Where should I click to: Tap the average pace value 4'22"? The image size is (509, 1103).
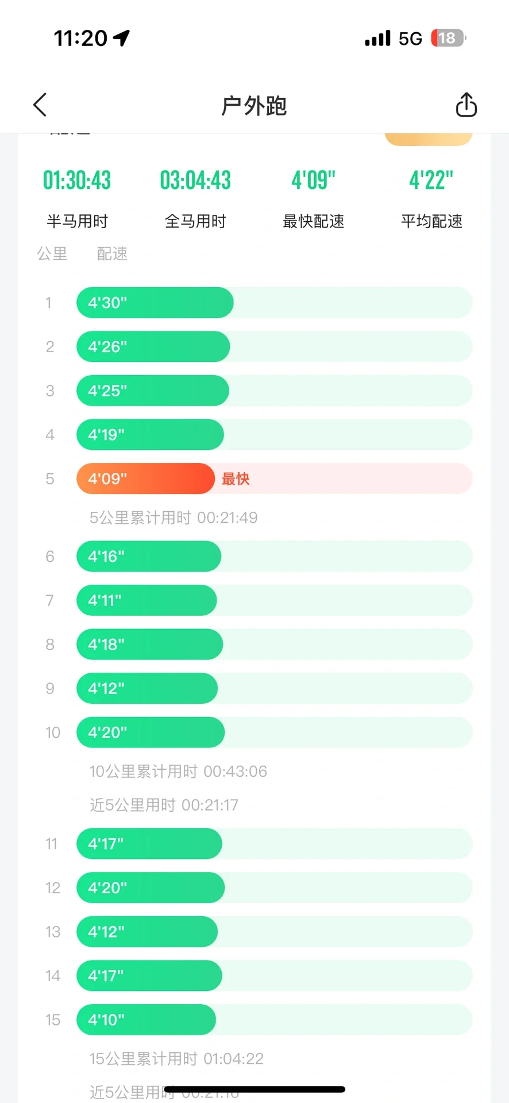tap(431, 180)
